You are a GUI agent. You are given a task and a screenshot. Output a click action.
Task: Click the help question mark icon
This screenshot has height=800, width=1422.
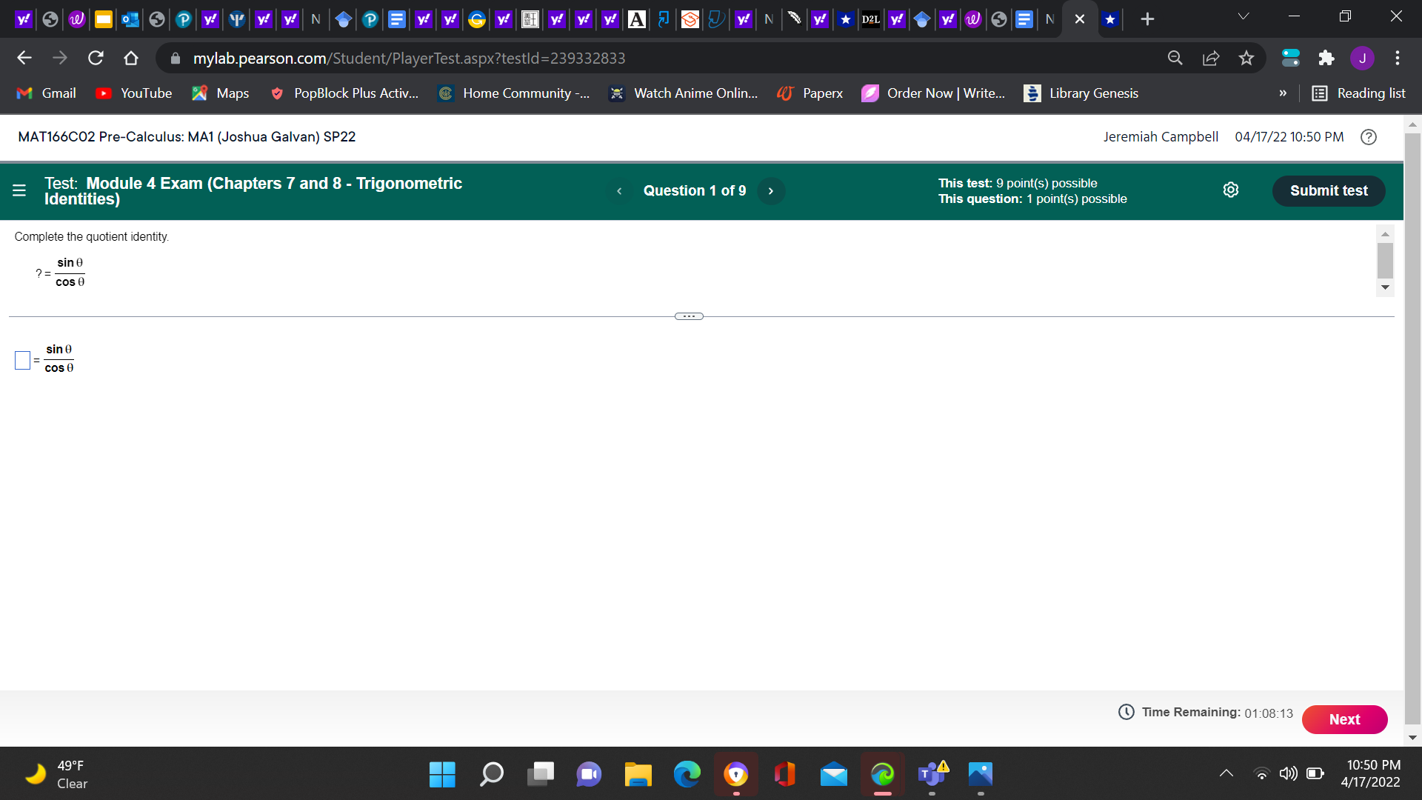coord(1367,136)
